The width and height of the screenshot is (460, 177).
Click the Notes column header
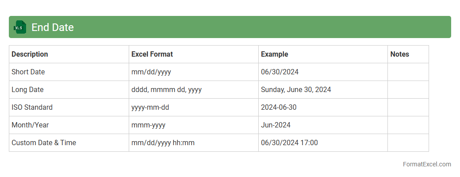click(x=399, y=54)
